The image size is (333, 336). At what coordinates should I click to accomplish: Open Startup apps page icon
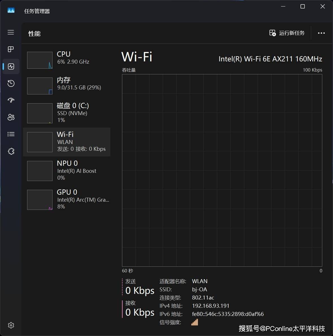click(x=11, y=100)
